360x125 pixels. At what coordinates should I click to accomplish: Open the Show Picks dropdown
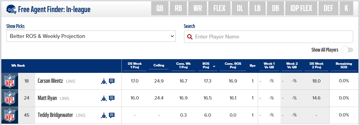coord(91,36)
